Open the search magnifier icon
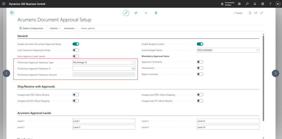Screen dimensions: 282x139 (247, 4)
